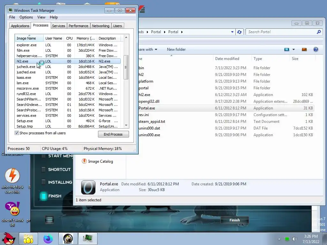Open the Options menu in Task Manager

pyautogui.click(x=26, y=17)
